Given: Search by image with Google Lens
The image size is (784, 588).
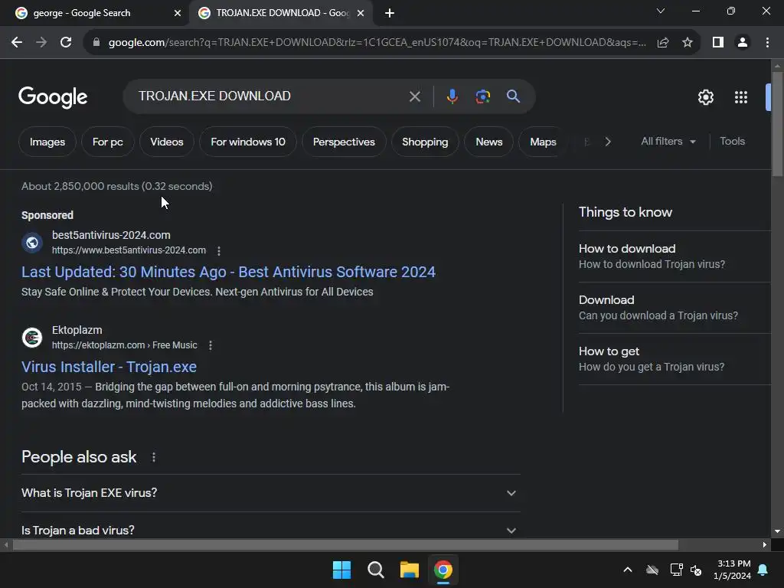Looking at the screenshot, I should tap(482, 96).
